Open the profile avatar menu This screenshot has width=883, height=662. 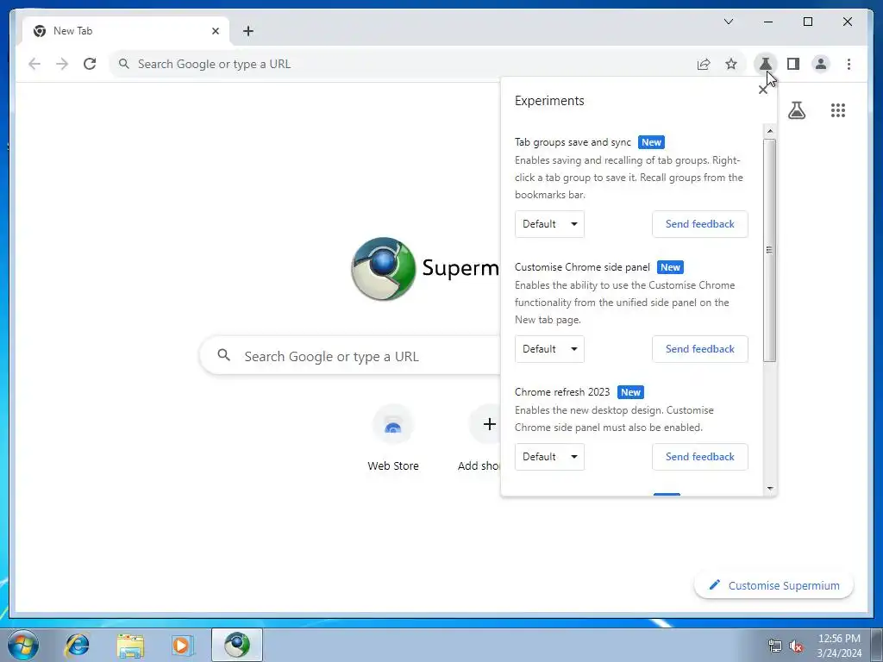(821, 64)
